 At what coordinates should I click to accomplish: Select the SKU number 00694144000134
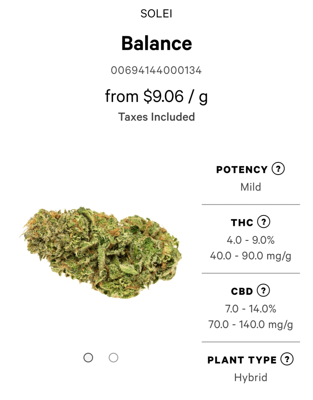point(156,70)
